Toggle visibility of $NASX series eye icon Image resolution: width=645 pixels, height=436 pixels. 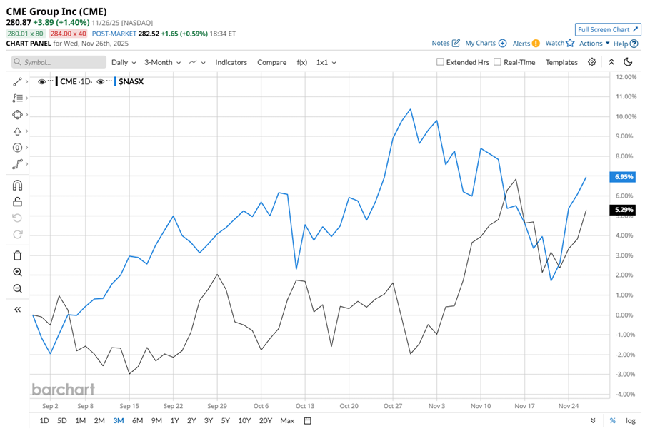(100, 81)
